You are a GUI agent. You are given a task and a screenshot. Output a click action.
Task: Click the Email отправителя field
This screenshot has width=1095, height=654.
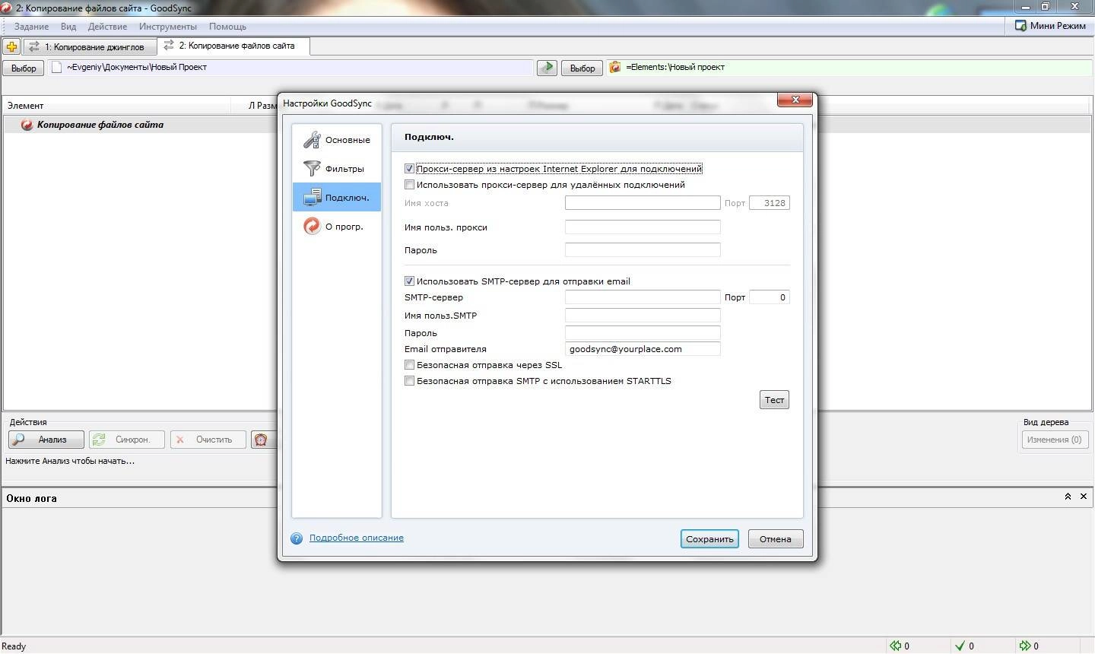(643, 349)
